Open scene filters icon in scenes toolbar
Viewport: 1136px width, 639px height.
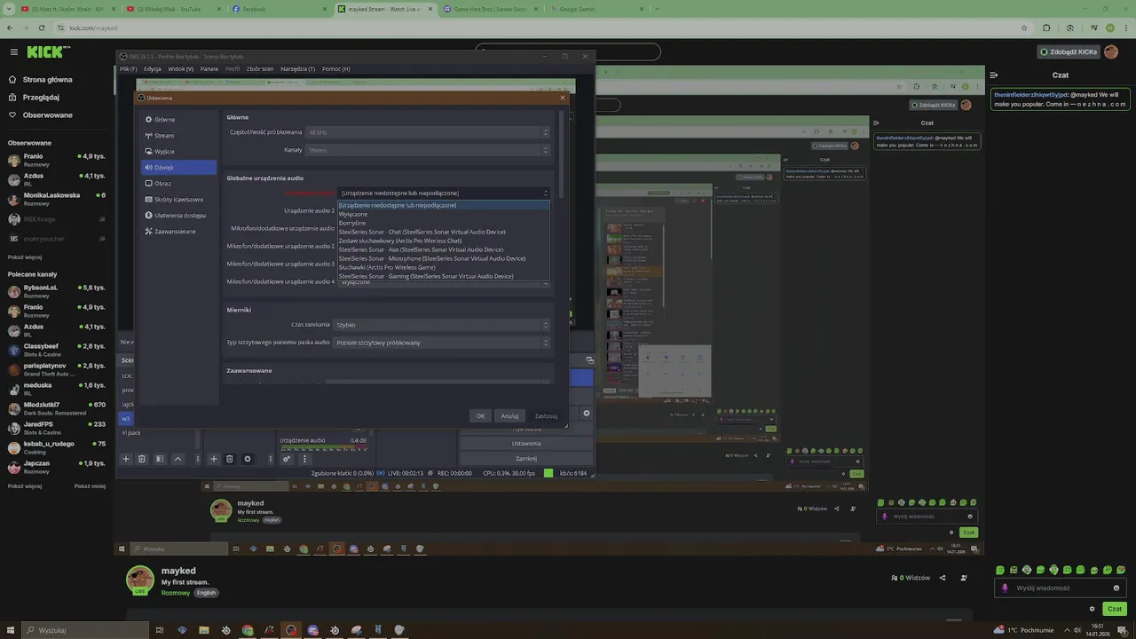coord(160,459)
